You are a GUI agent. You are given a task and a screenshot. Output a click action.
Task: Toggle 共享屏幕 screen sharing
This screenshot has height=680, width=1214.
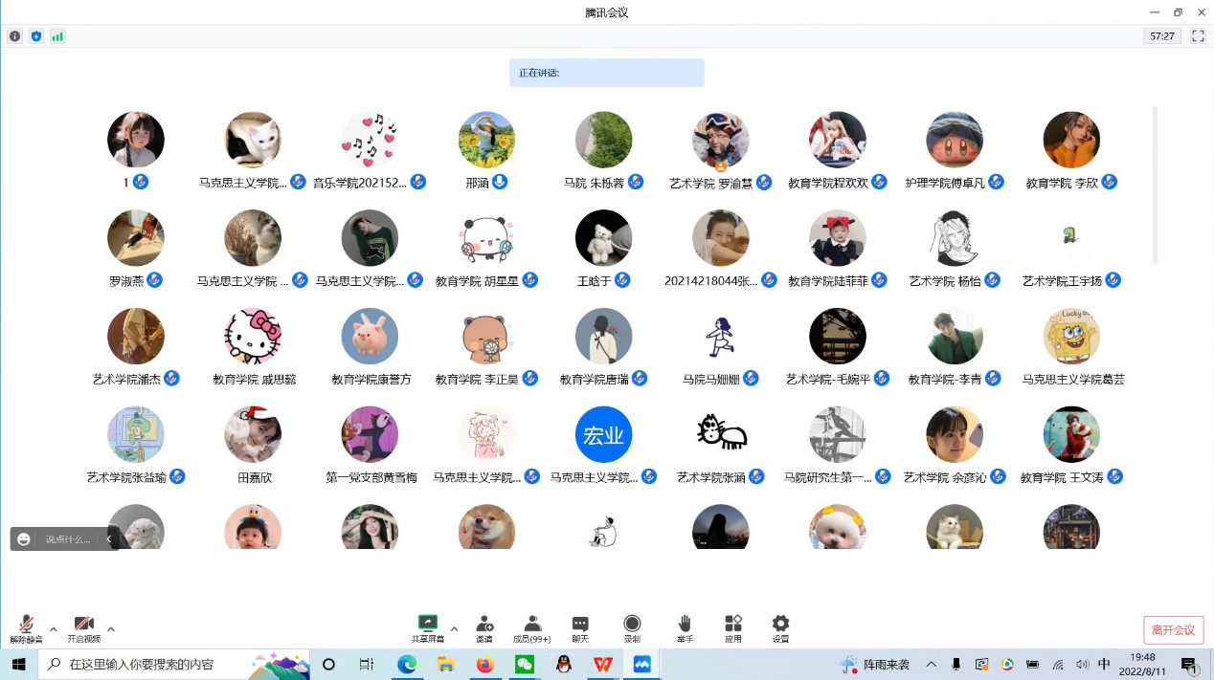point(428,628)
